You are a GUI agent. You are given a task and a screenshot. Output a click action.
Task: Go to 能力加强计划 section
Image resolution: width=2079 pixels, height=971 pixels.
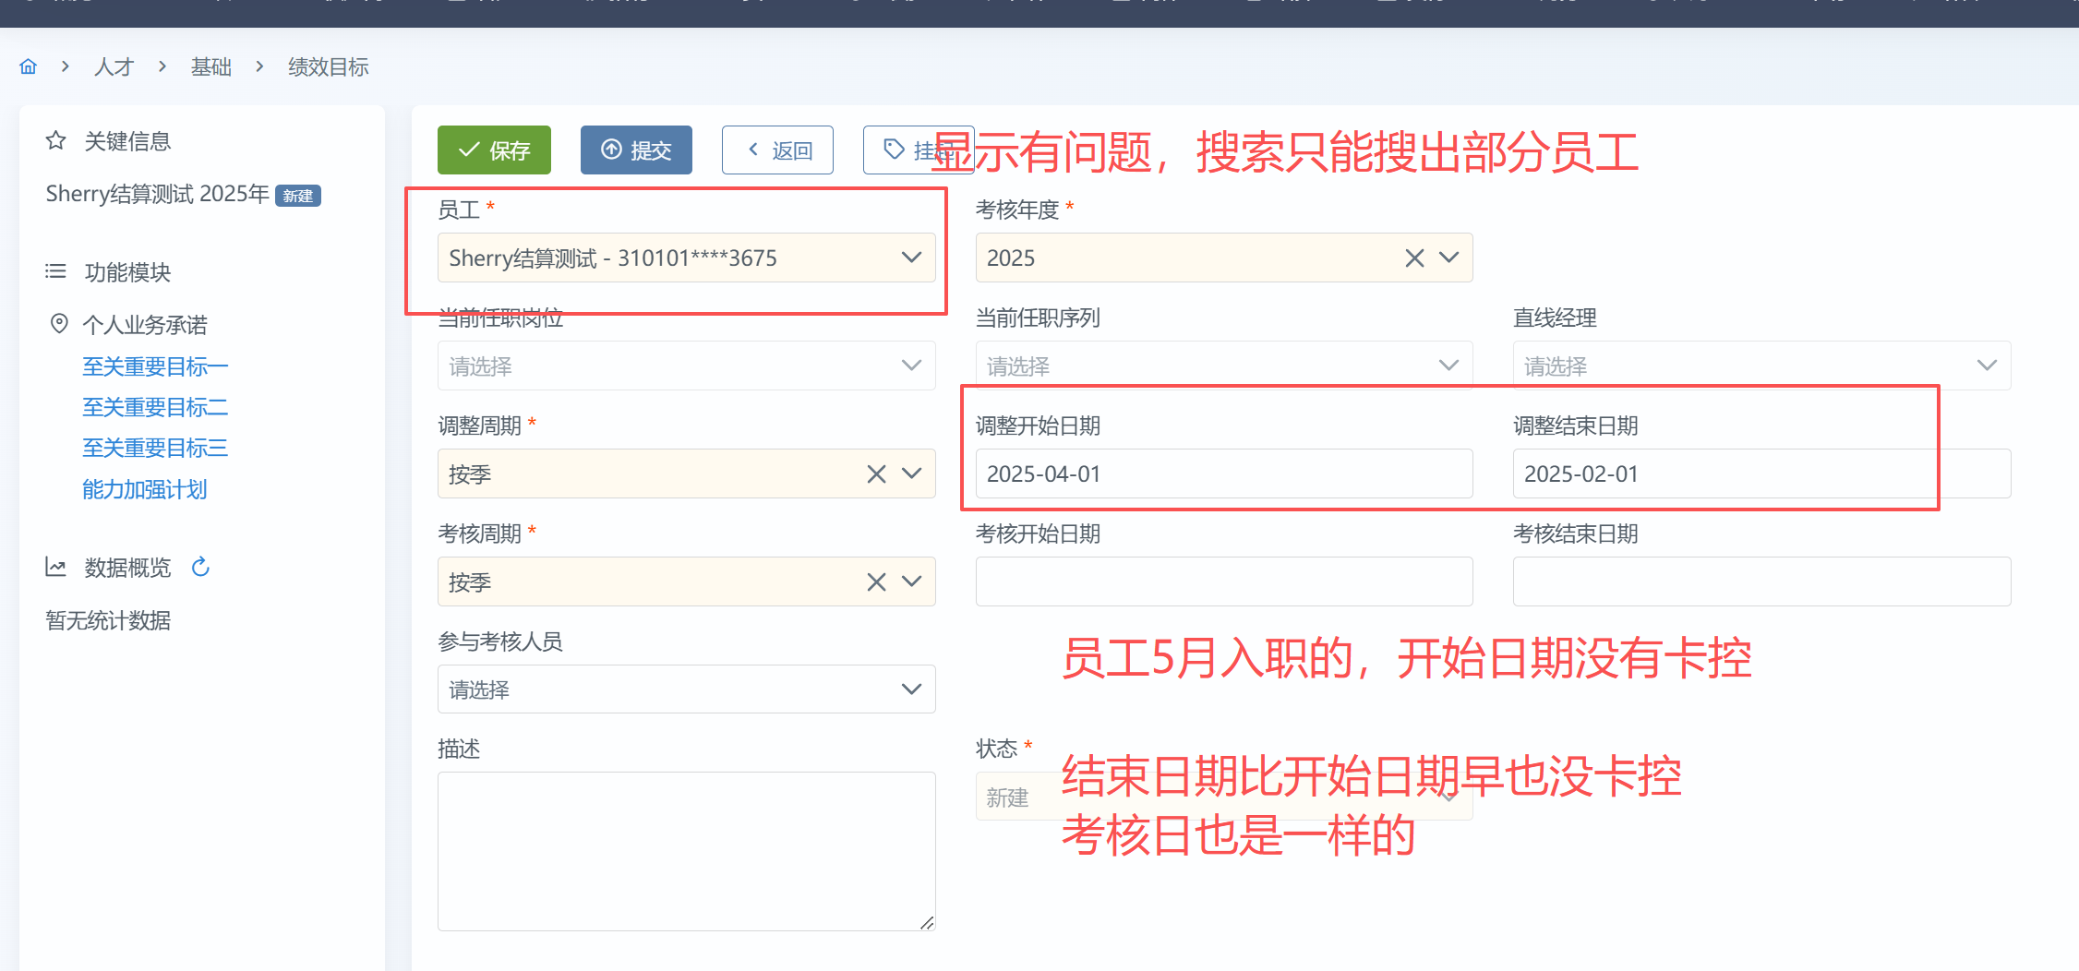click(x=144, y=489)
